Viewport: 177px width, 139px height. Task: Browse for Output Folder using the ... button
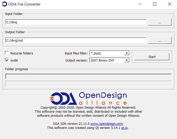pos(160,40)
